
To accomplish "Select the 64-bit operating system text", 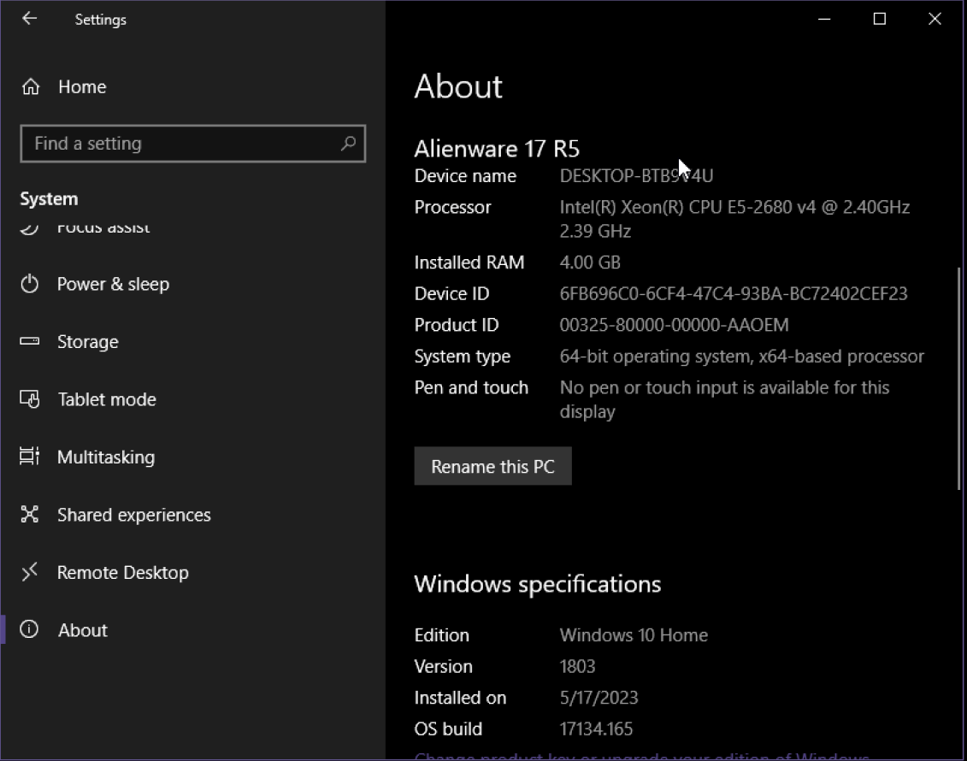I will pos(742,357).
